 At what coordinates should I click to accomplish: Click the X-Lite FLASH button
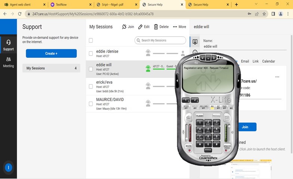coord(200,116)
